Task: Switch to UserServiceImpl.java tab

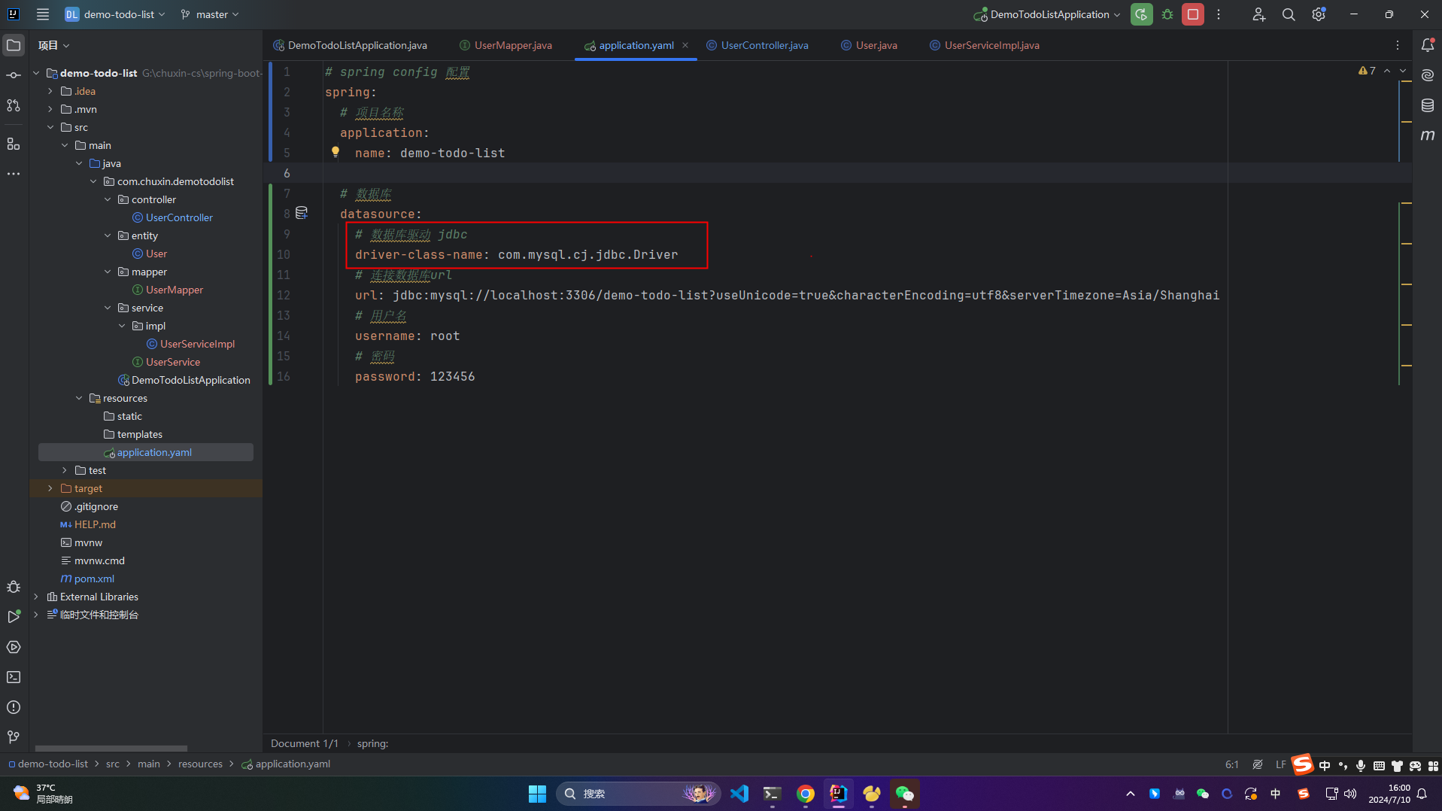Action: pyautogui.click(x=984, y=45)
